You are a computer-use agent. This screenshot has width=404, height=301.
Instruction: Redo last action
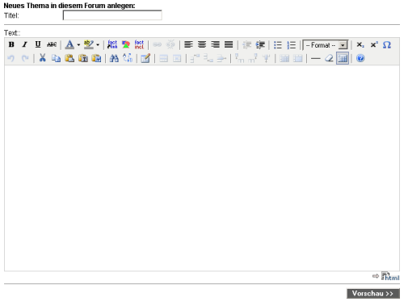(25, 58)
